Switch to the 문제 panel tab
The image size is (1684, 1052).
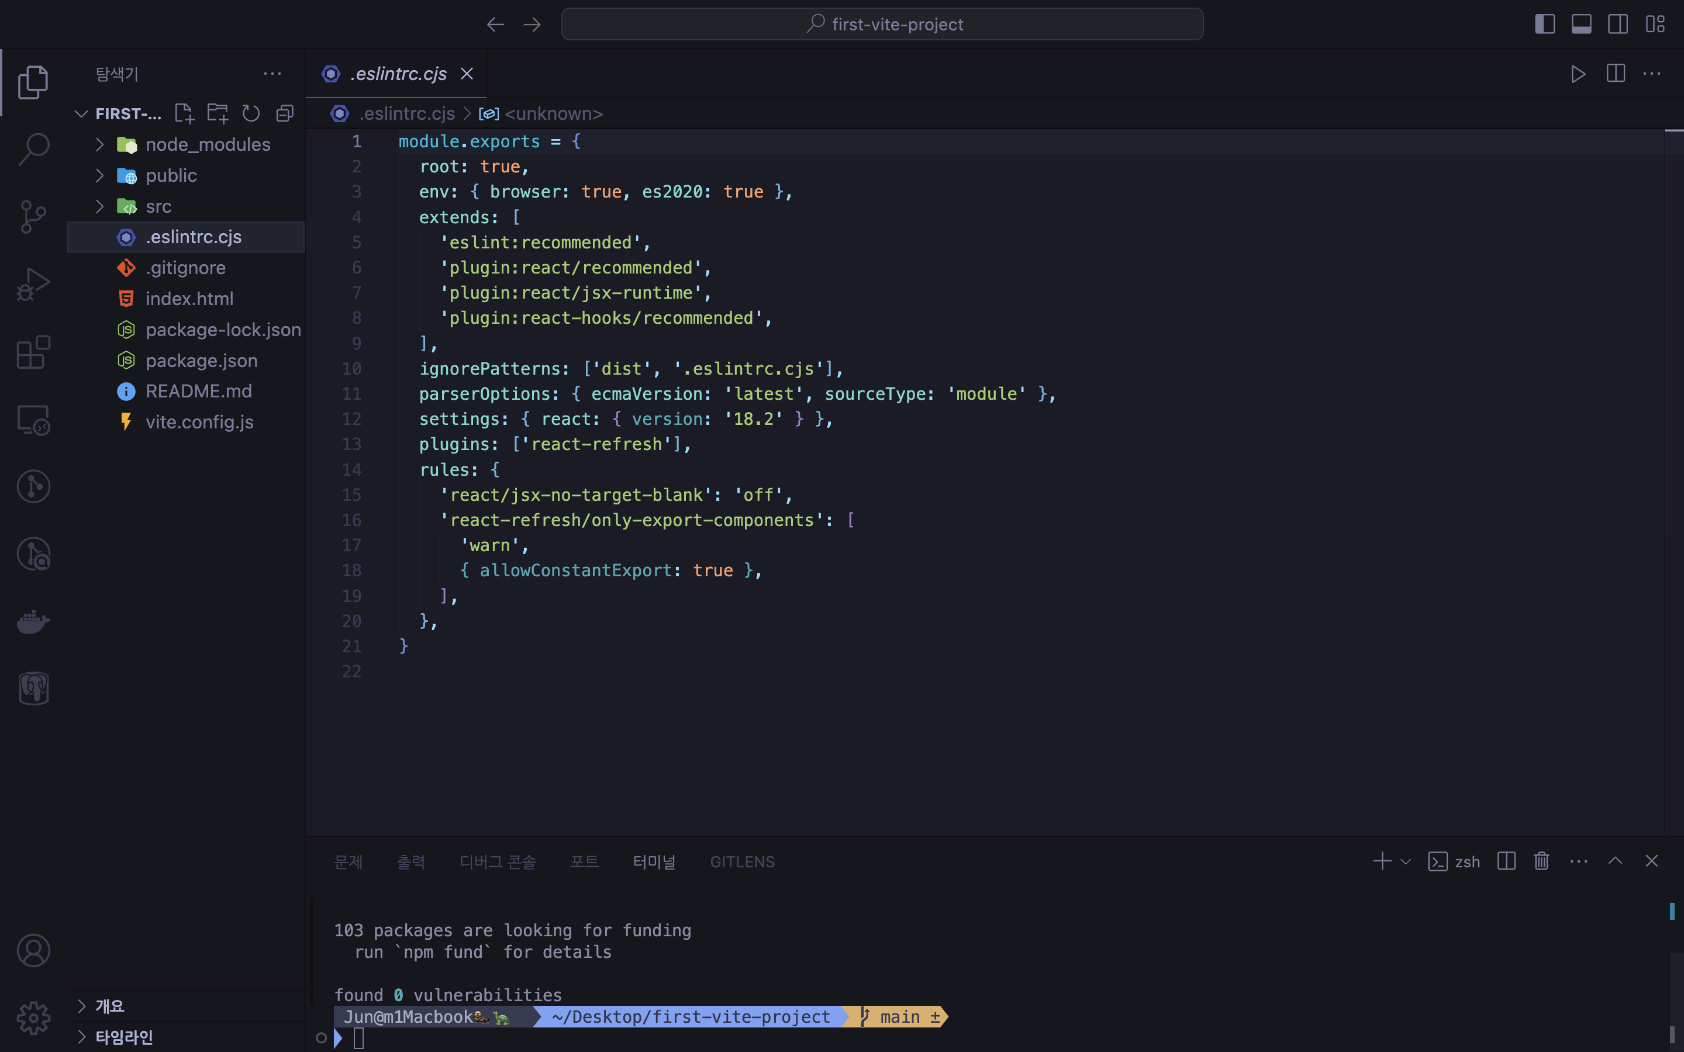pyautogui.click(x=348, y=861)
